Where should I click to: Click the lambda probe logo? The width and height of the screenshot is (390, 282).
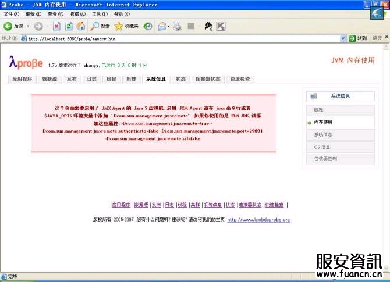point(26,62)
